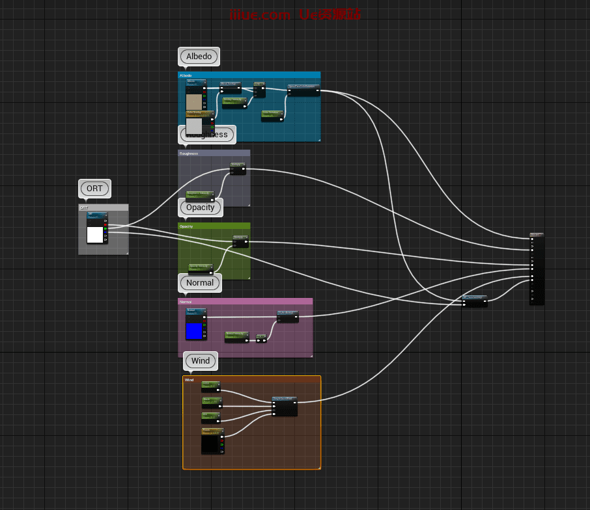This screenshot has height=510, width=590.
Task: Select the Multiply node in Roughness group
Action: (x=238, y=168)
